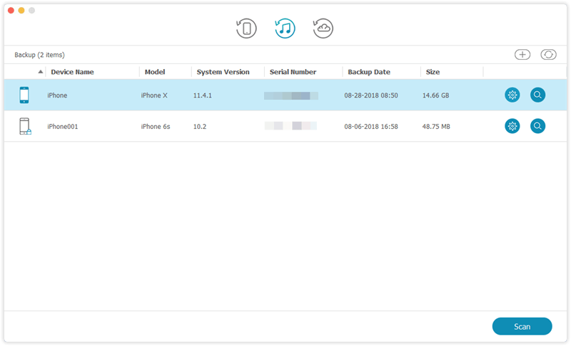The image size is (571, 346).
Task: Sort by System Version column header
Action: pos(223,72)
